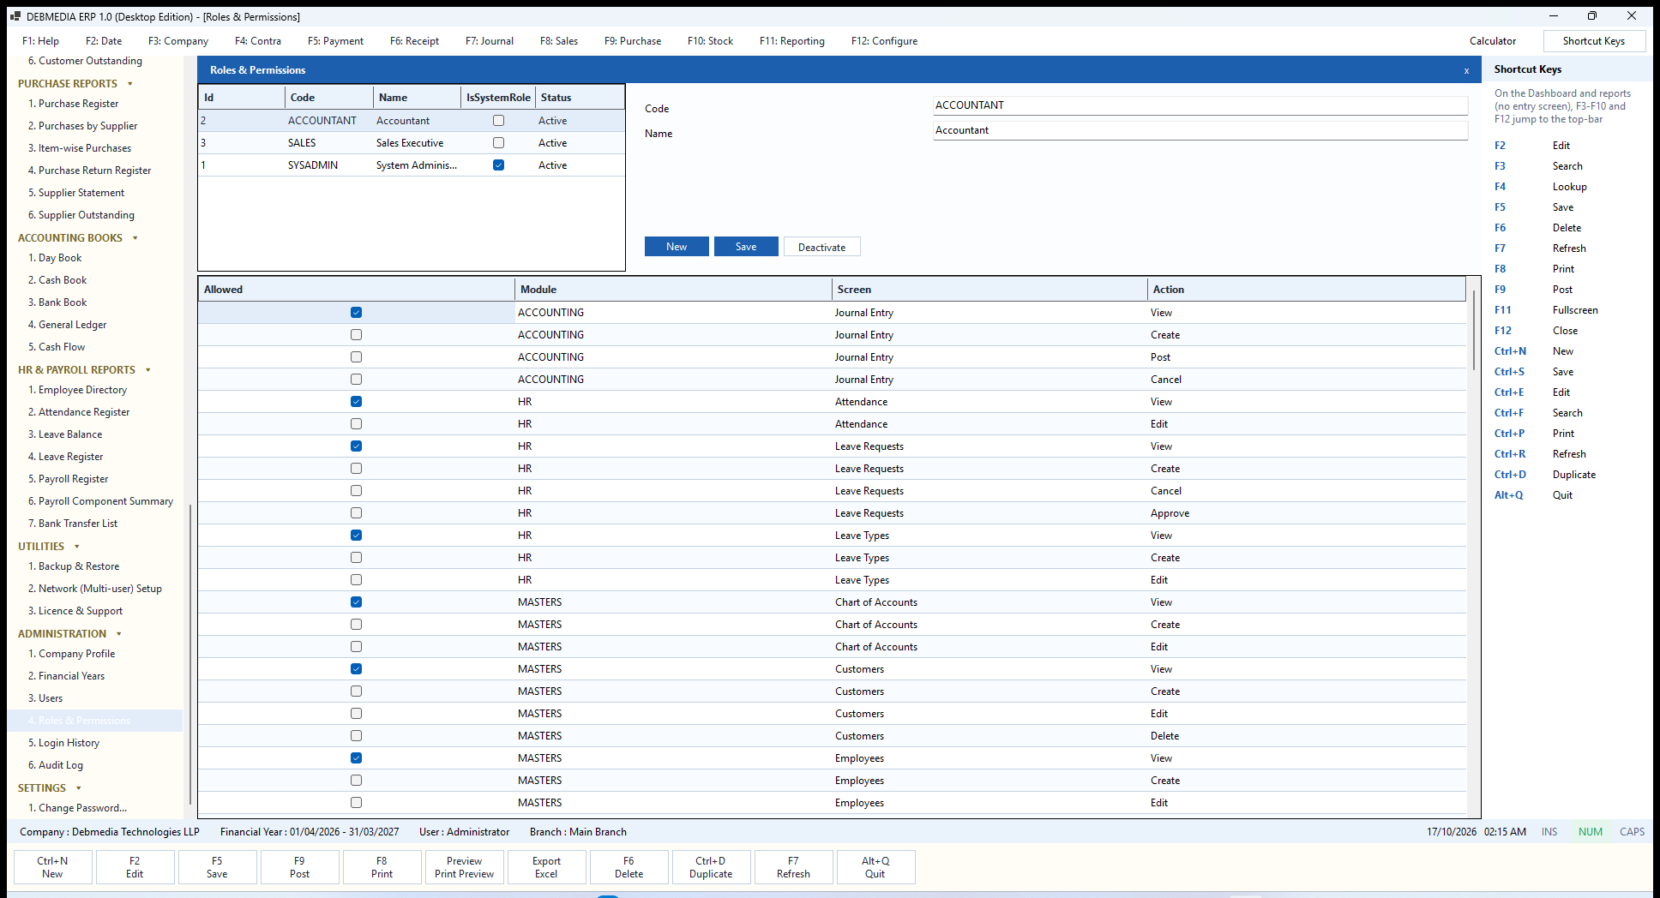This screenshot has height=898, width=1660.
Task: Click the permissions grid vertical scrollbar
Action: click(x=1474, y=330)
